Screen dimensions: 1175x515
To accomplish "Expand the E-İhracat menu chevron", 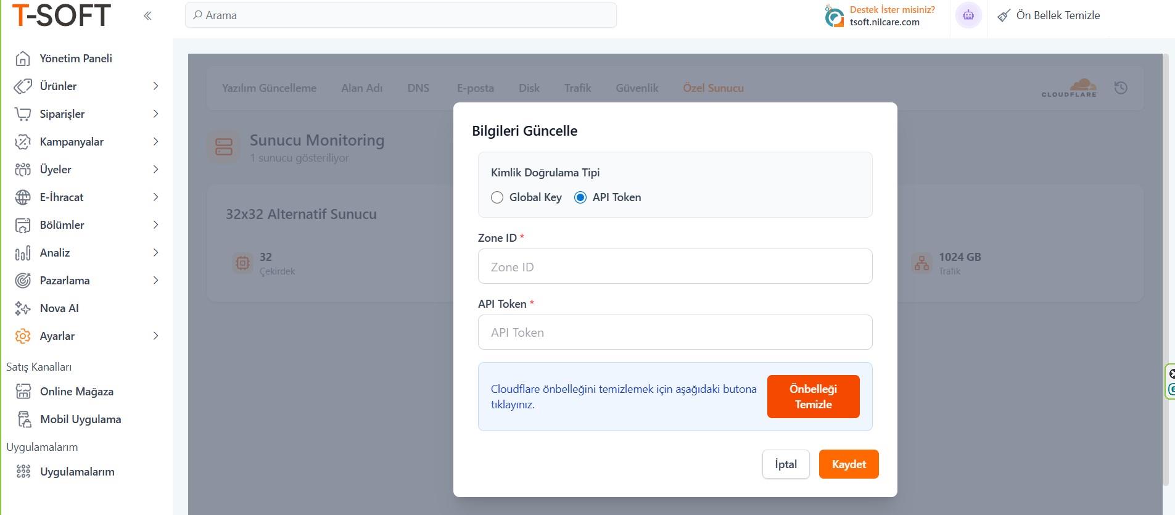I will 155,197.
